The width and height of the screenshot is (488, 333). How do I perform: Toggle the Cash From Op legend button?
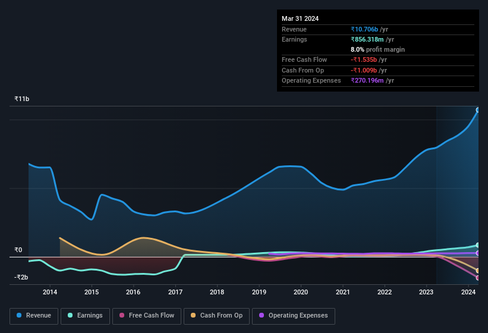coord(216,316)
